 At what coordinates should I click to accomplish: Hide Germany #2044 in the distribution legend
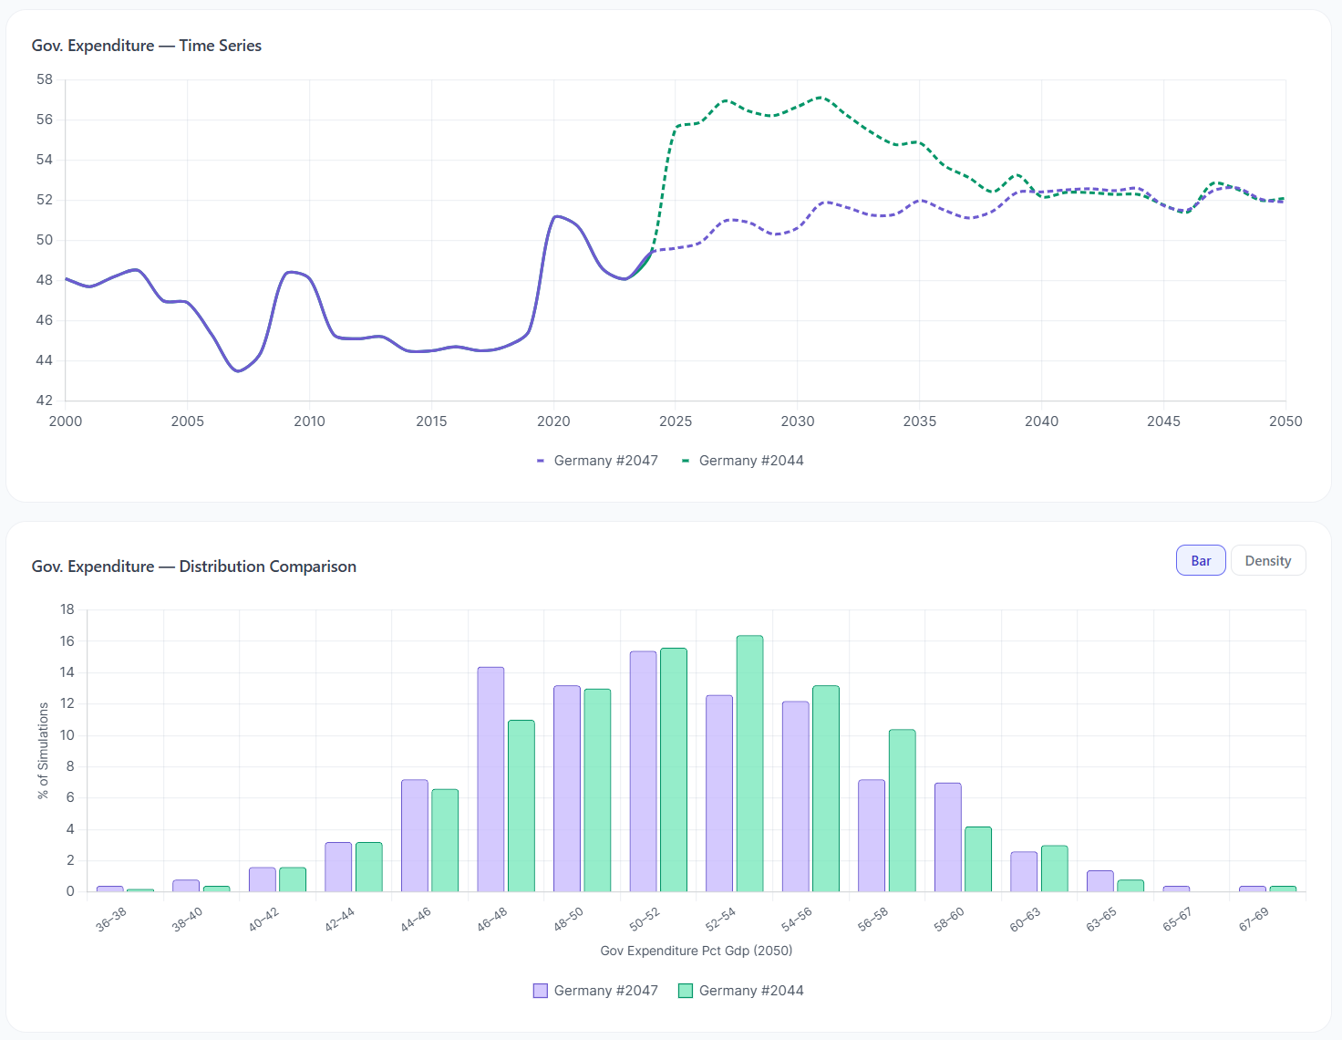click(x=749, y=990)
